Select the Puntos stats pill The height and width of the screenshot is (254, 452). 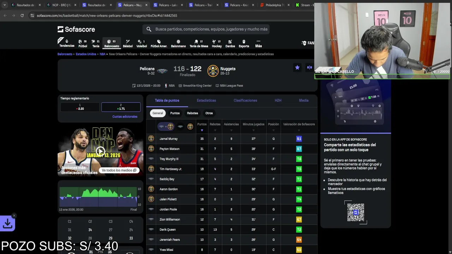tap(175, 113)
